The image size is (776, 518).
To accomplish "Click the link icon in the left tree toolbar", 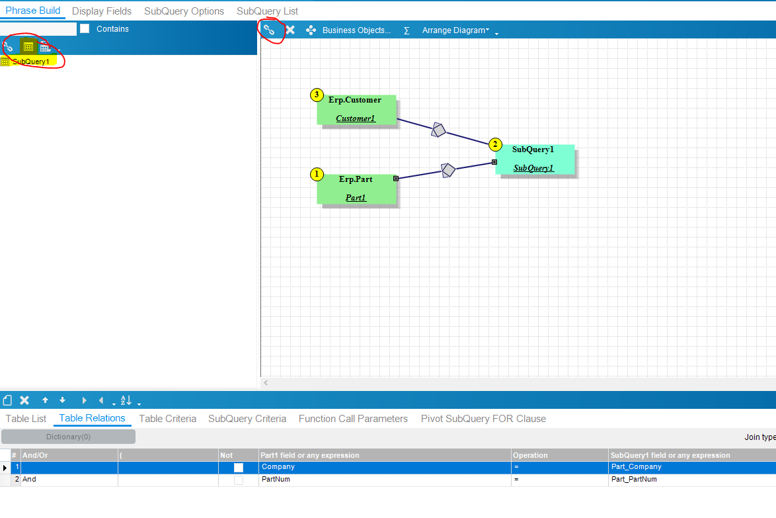I will click(8, 47).
